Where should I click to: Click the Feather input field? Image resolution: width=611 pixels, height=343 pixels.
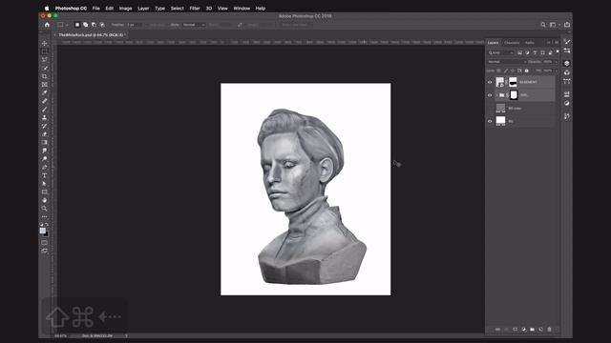[133, 25]
